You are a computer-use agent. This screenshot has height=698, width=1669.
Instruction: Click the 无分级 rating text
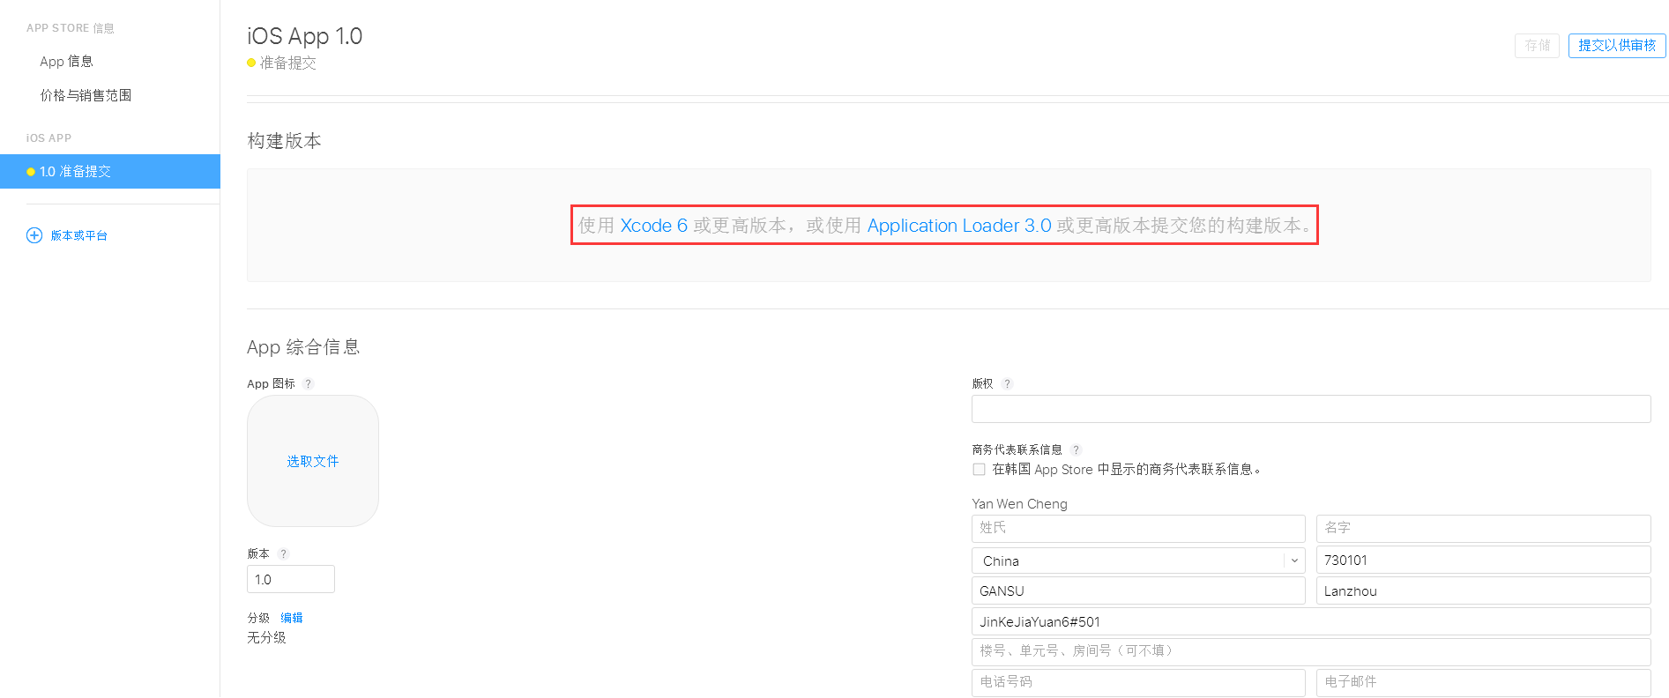[x=266, y=637]
